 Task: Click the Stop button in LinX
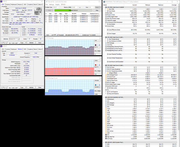[97, 10]
